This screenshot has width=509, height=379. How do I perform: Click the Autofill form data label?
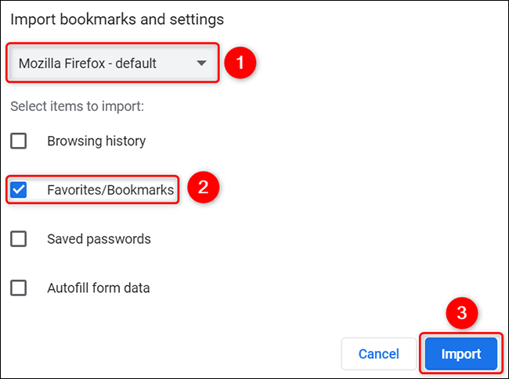click(99, 288)
